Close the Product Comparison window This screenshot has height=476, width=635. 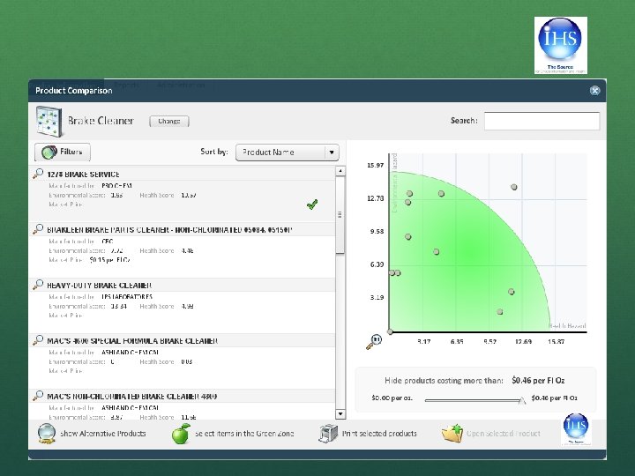tap(594, 91)
